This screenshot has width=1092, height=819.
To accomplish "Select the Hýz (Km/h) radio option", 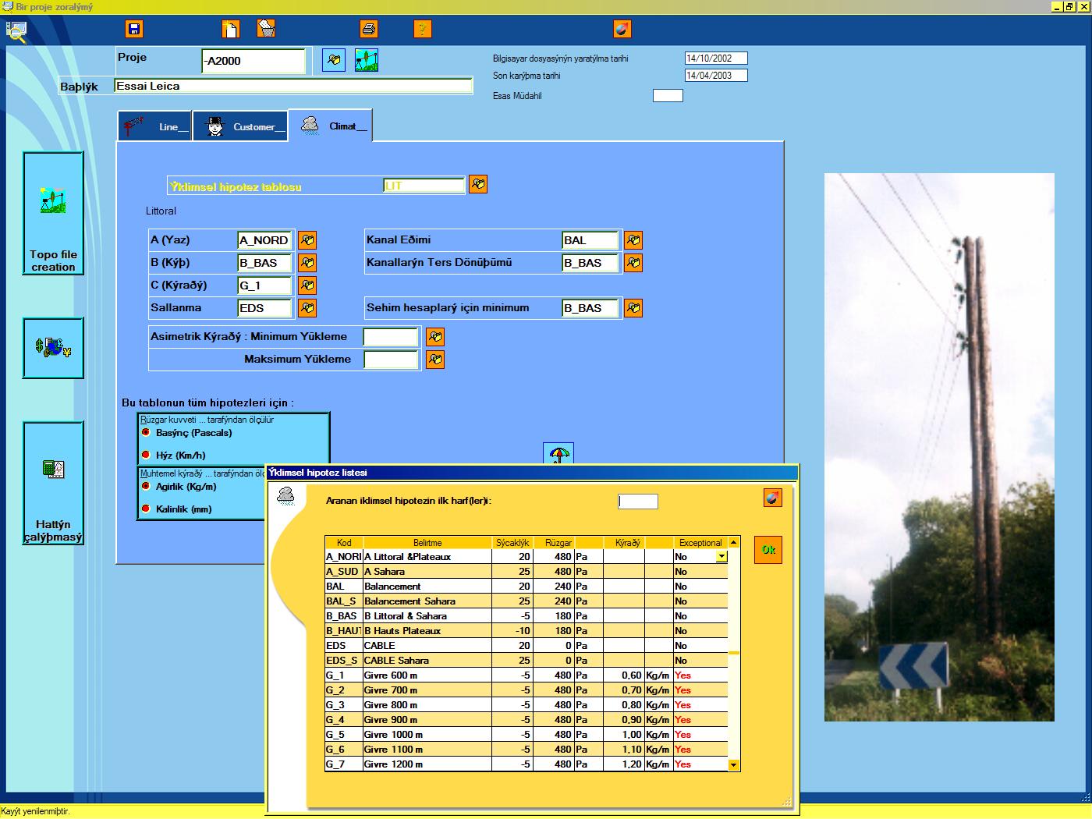I will [x=146, y=455].
